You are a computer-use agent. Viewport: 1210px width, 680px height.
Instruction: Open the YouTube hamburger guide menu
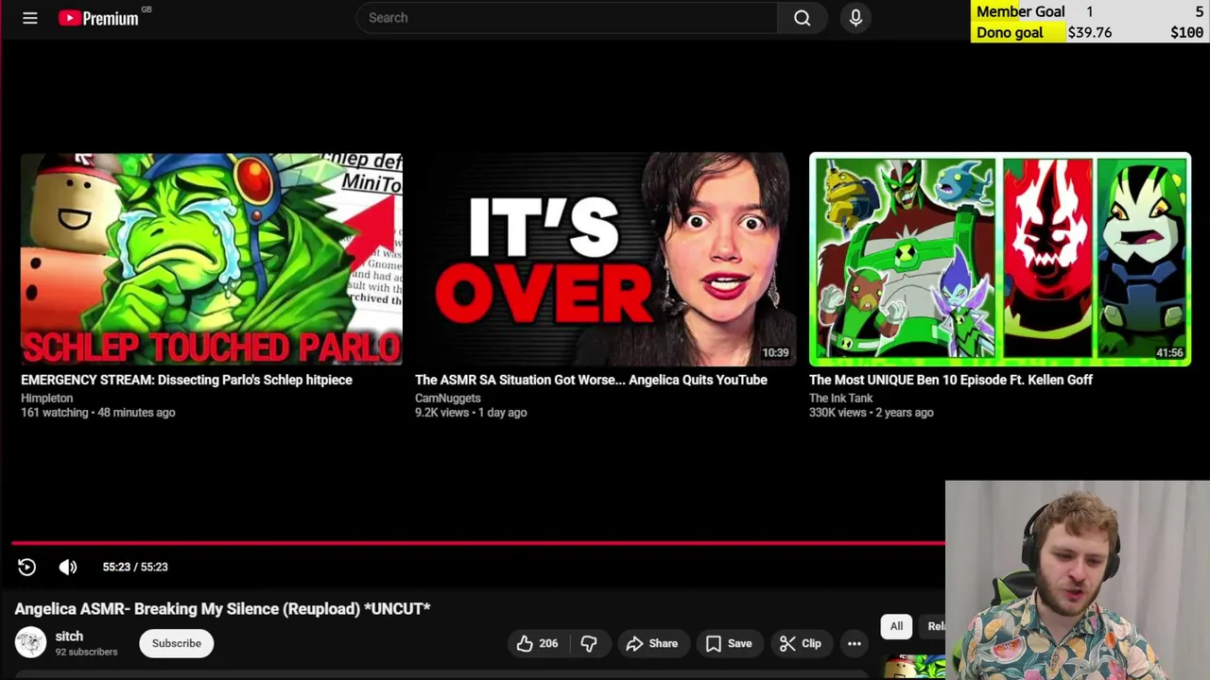30,18
